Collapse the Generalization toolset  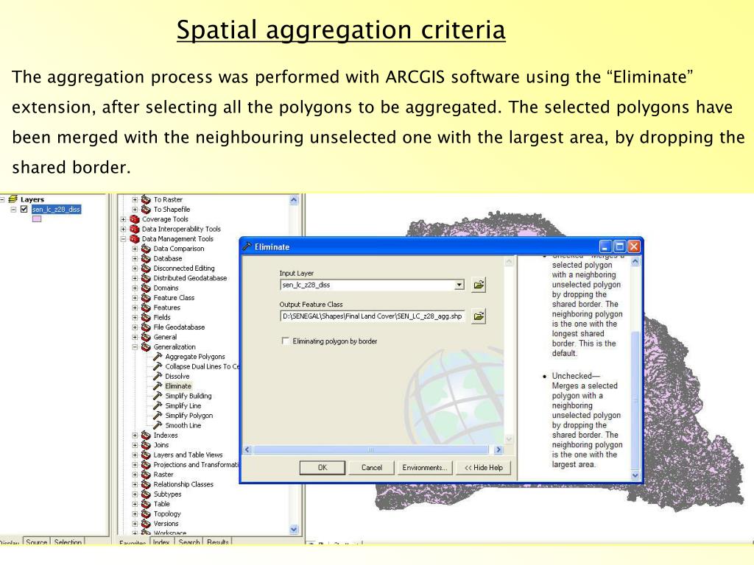click(x=135, y=347)
